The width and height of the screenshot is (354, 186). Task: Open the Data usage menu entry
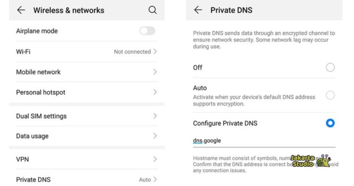32,136
